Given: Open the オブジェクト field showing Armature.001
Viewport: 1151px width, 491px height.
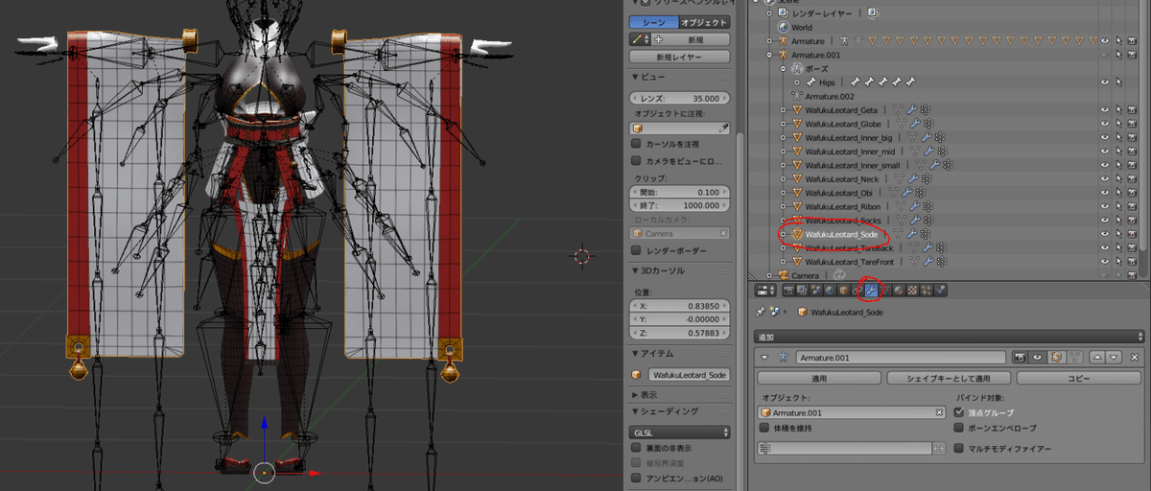Looking at the screenshot, I should pyautogui.click(x=852, y=412).
